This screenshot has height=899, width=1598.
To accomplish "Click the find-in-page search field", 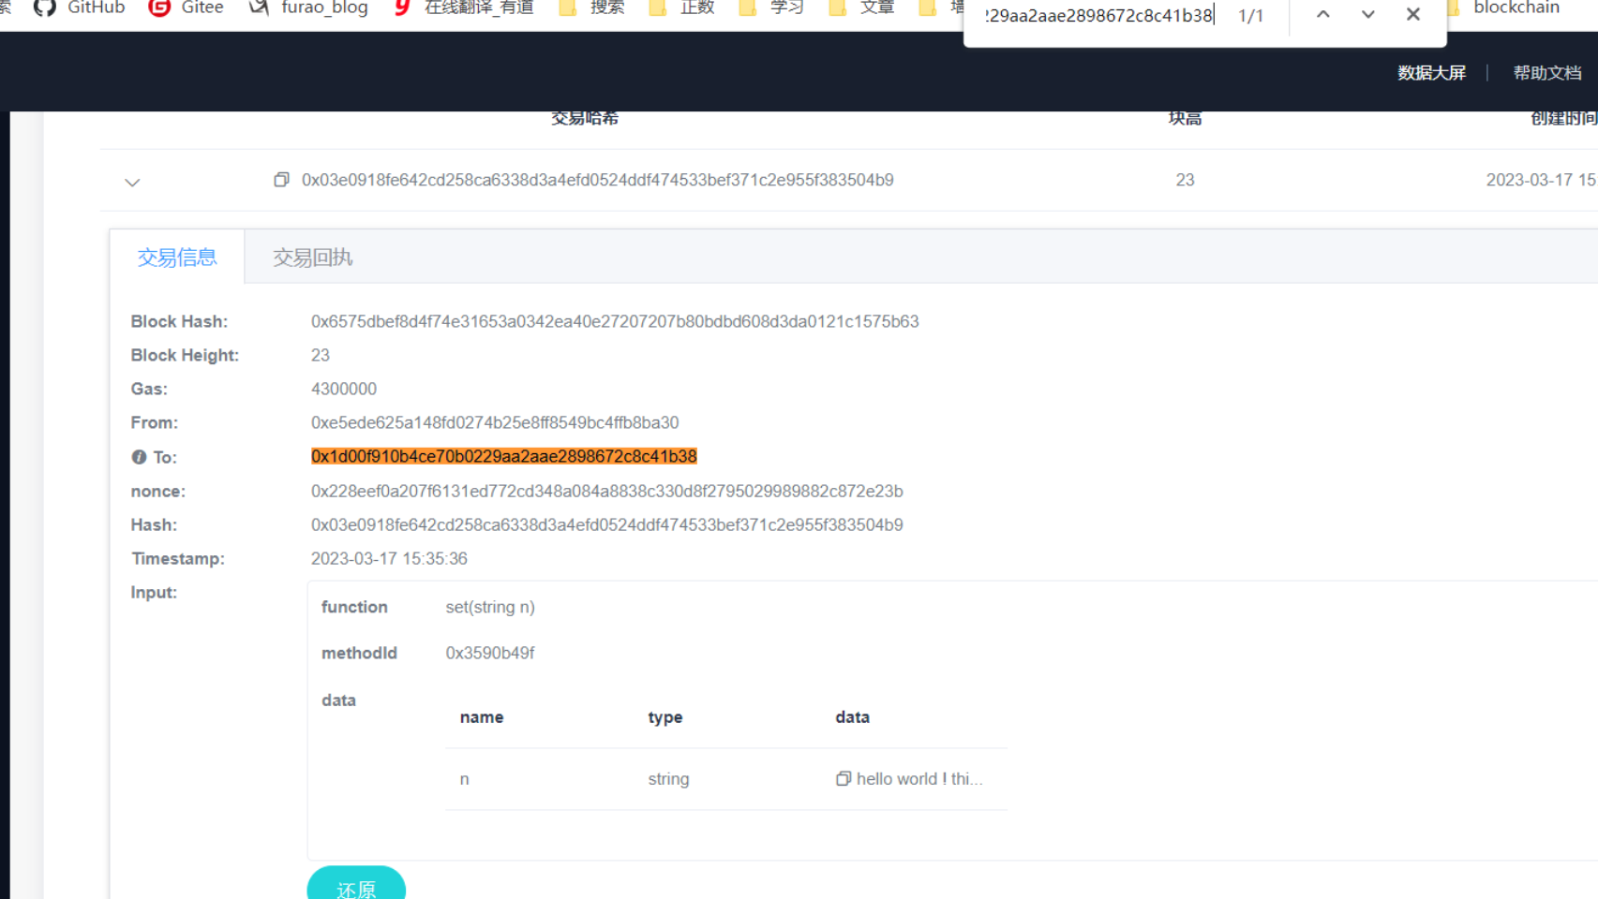I will click(x=1098, y=16).
